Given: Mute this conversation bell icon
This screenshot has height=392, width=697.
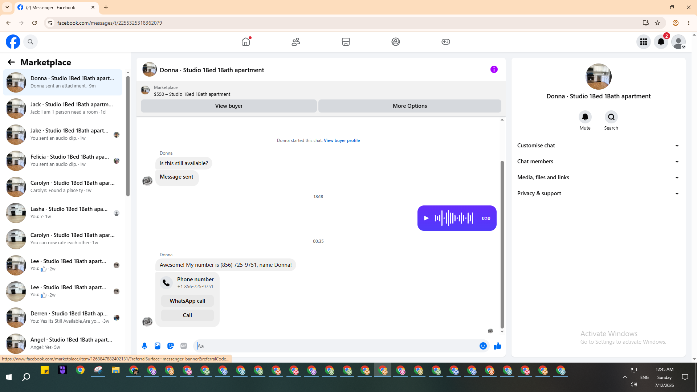Looking at the screenshot, I should [585, 117].
